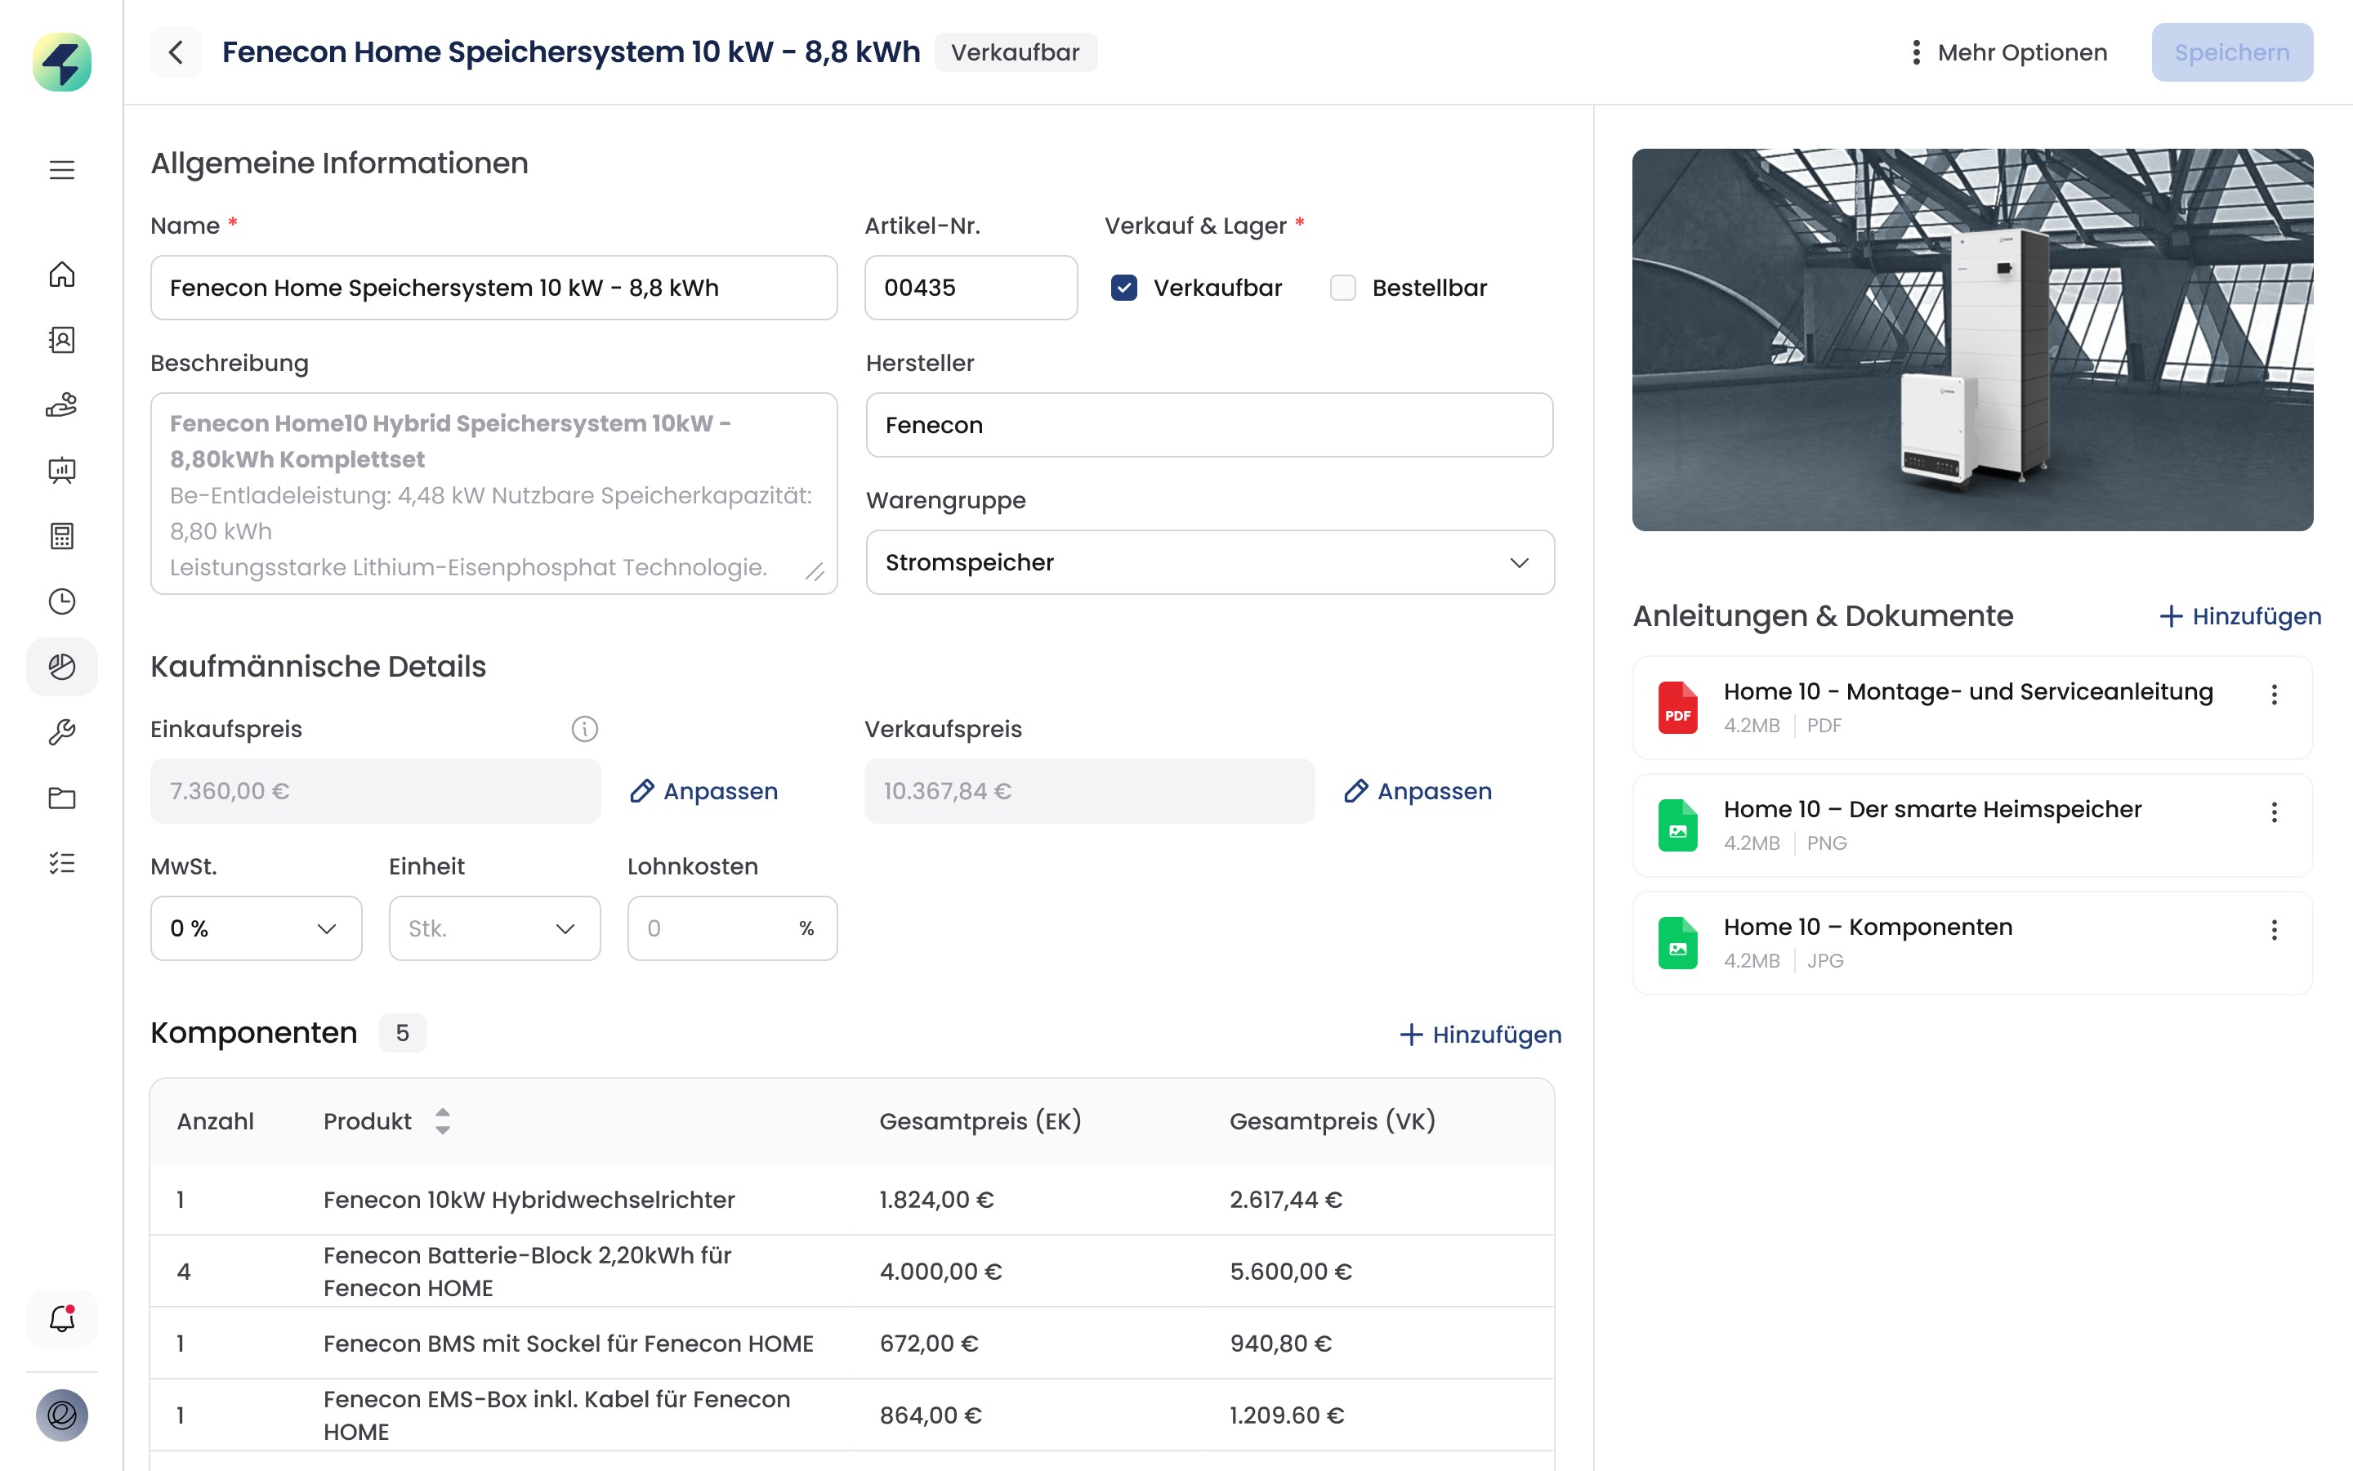Click the Einkaufspreis info icon
This screenshot has height=1471, width=2353.
point(584,729)
